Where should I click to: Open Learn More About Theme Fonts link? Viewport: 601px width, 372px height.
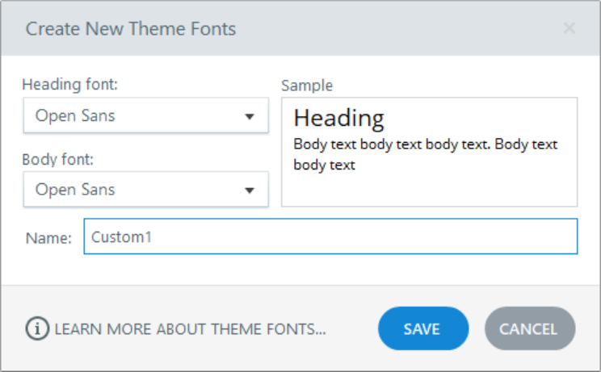190,329
